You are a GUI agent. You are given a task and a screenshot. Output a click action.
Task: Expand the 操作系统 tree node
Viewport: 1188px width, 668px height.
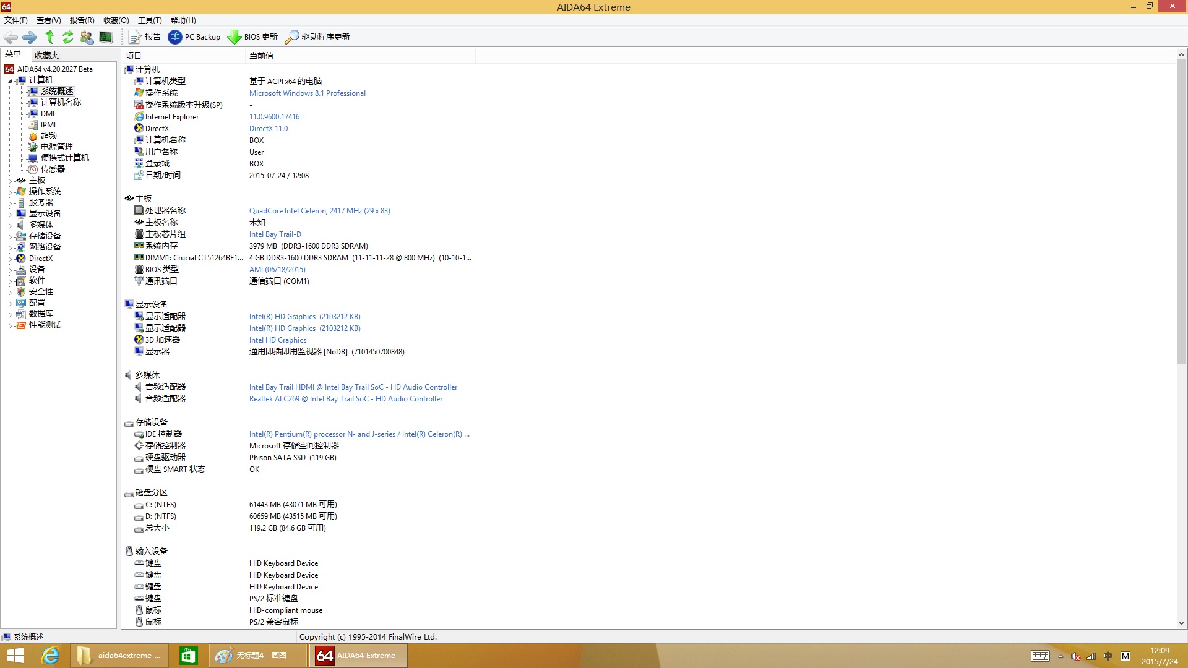coord(10,192)
